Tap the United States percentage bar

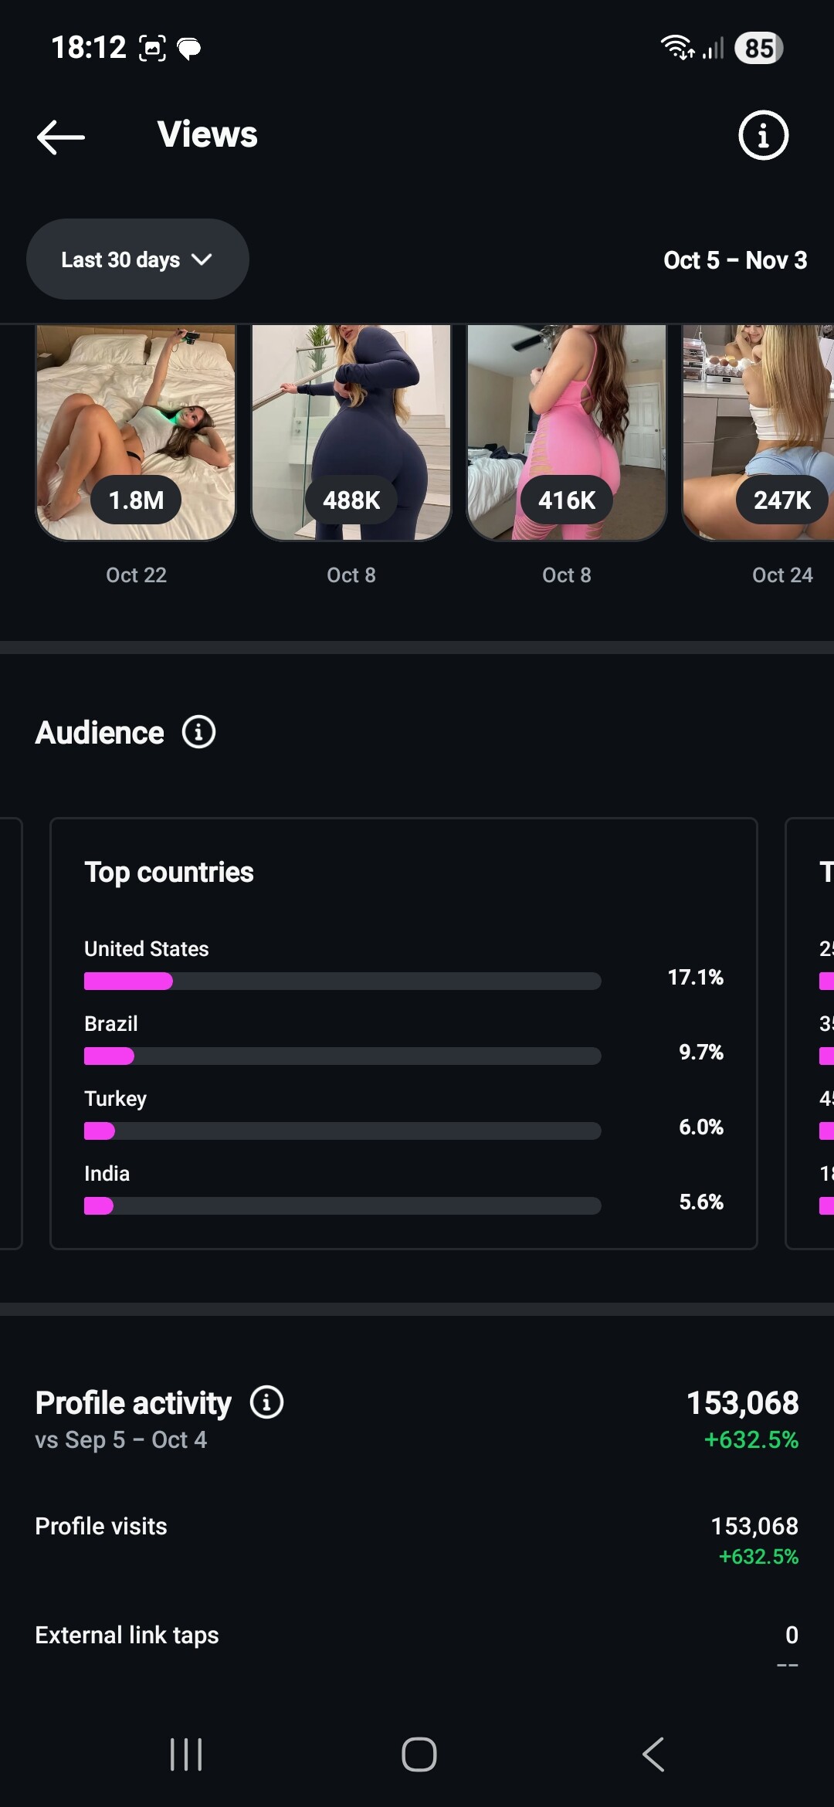coord(342,981)
